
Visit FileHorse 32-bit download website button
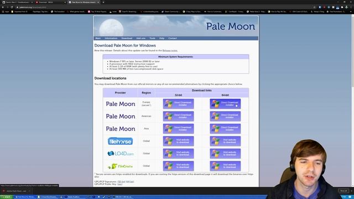pos(178,141)
